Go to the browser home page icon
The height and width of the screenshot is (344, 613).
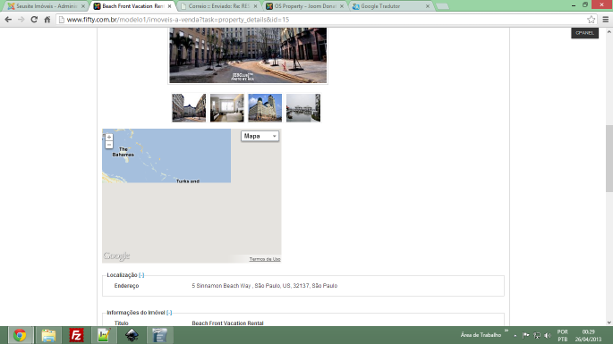(x=47, y=19)
